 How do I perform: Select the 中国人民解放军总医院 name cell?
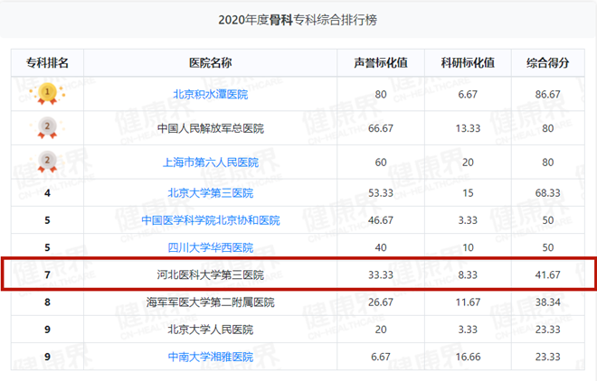click(210, 128)
